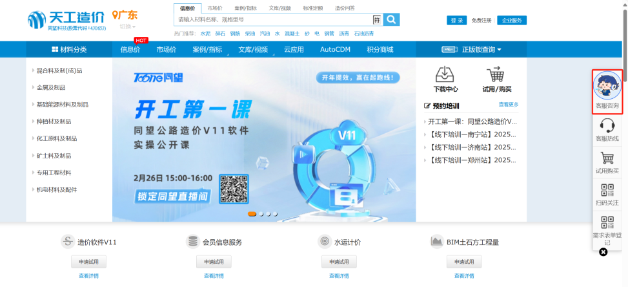628x287 pixels.
Task: Click the 登录 login button
Action: click(456, 21)
